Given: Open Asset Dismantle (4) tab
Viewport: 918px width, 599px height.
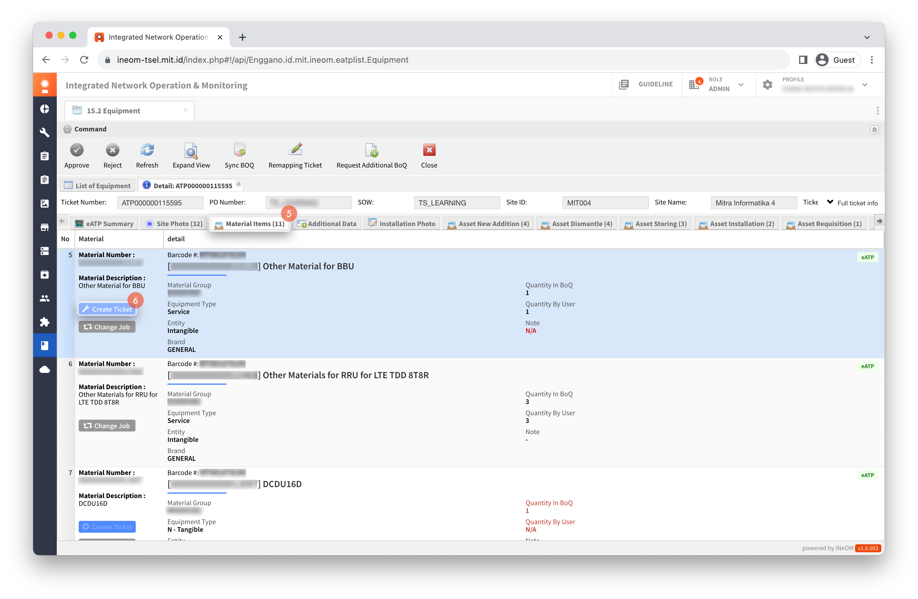Looking at the screenshot, I should [x=577, y=223].
